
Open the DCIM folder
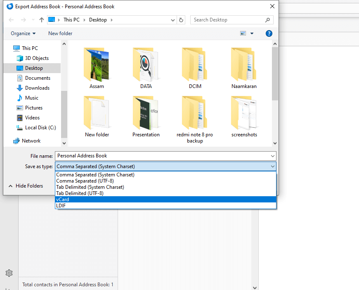[195, 69]
